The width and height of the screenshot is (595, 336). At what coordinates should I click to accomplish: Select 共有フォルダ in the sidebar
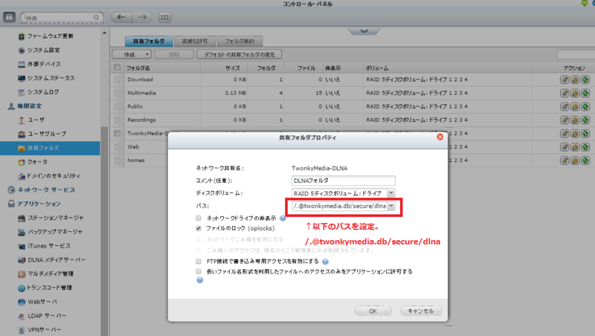pos(50,148)
